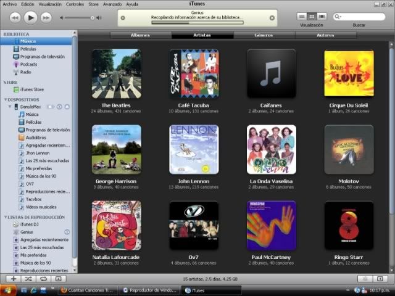
Task: Switch to the Reproductor de Windows taskbar item
Action: pyautogui.click(x=150, y=290)
